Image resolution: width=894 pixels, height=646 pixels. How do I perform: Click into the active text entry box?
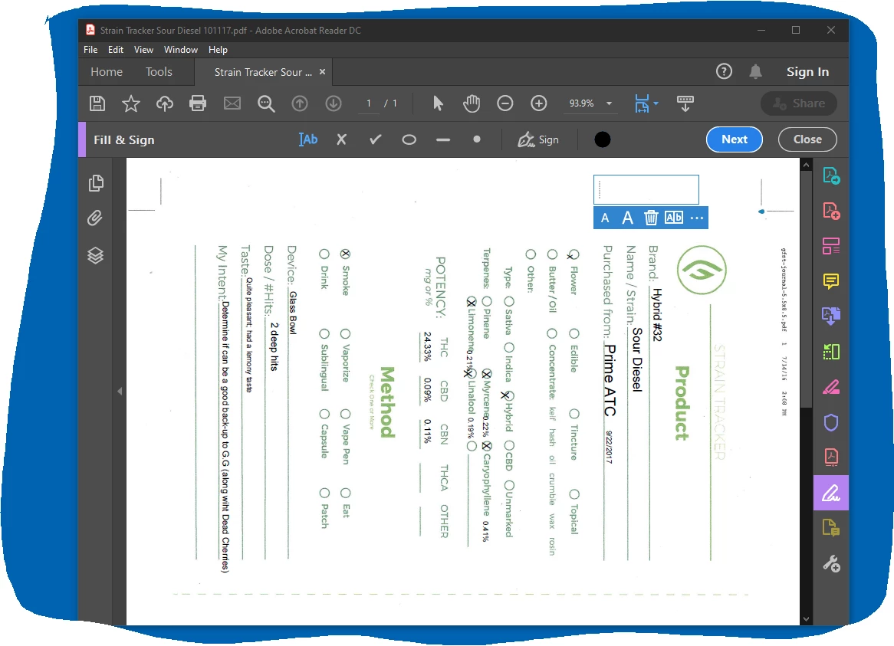coord(646,190)
